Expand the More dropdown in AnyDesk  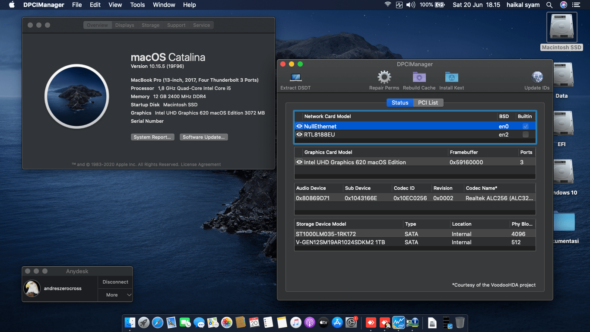tap(115, 295)
